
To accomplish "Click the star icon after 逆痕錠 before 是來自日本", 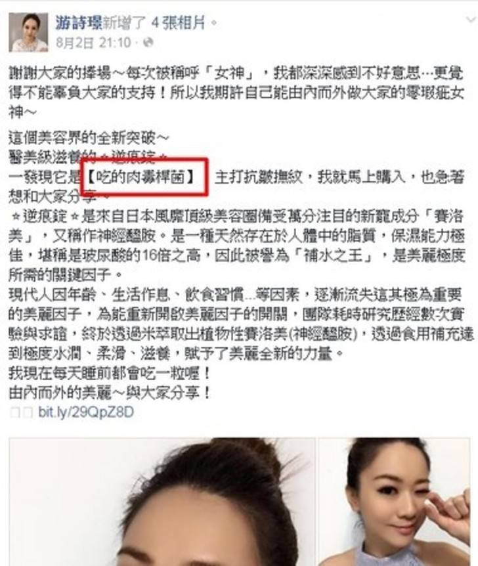I will click(74, 217).
